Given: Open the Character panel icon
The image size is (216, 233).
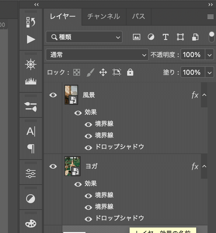Looking at the screenshot, I should 31,131.
